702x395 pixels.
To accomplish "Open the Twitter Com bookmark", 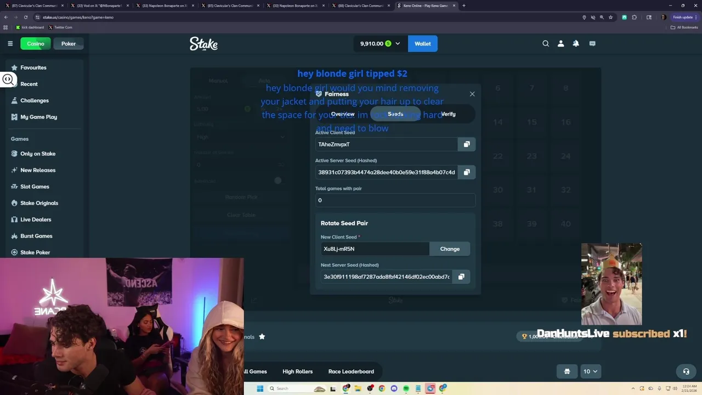I will pyautogui.click(x=60, y=27).
